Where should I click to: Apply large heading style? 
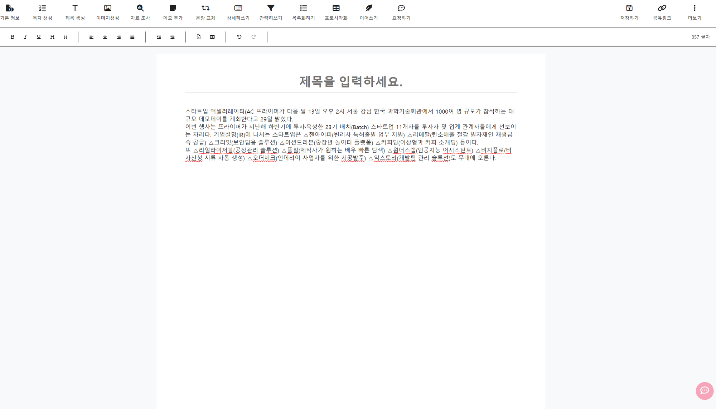52,37
